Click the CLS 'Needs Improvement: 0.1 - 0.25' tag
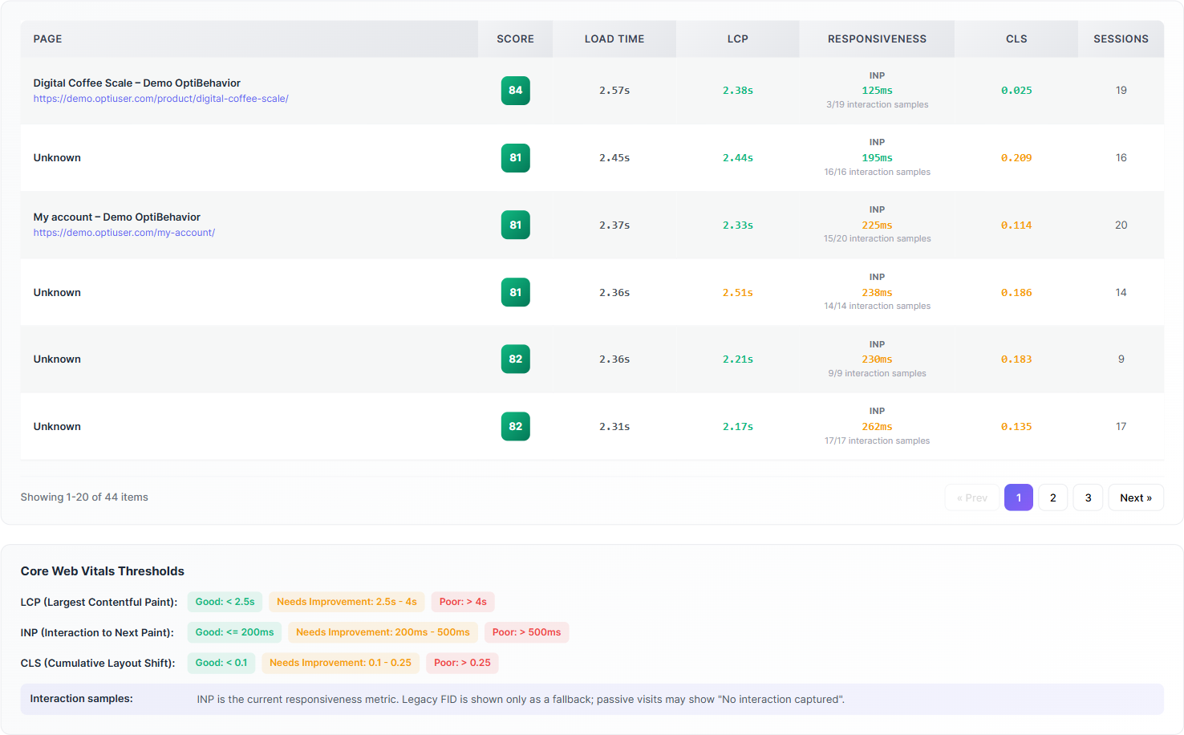 340,663
